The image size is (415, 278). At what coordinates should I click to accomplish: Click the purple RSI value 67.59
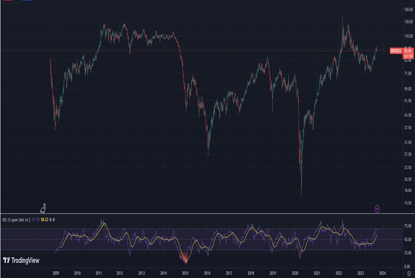[x=36, y=220]
